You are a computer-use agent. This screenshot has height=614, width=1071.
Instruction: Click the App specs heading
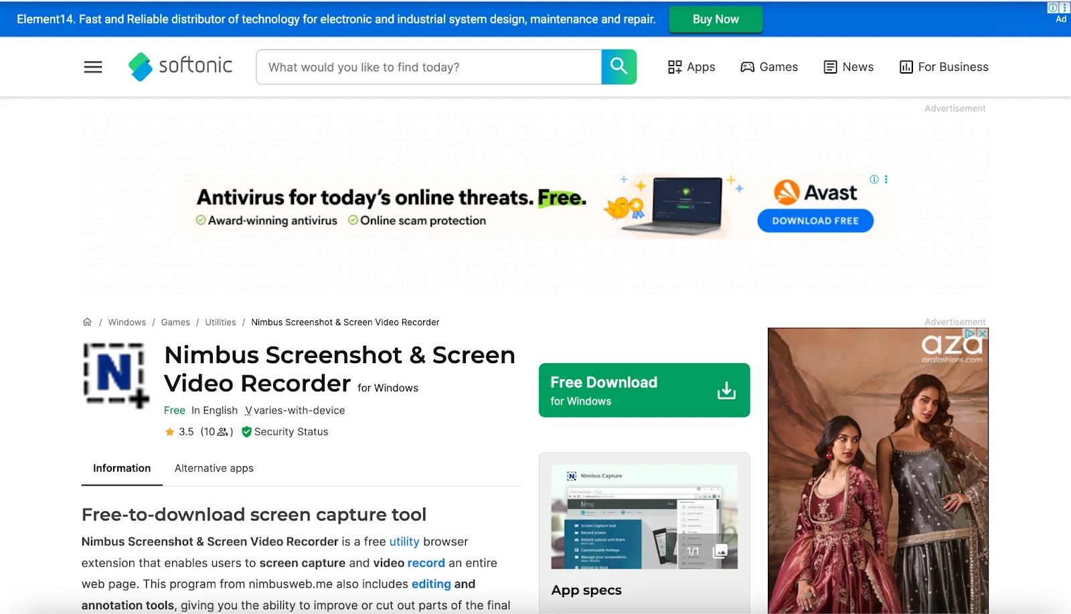(586, 591)
